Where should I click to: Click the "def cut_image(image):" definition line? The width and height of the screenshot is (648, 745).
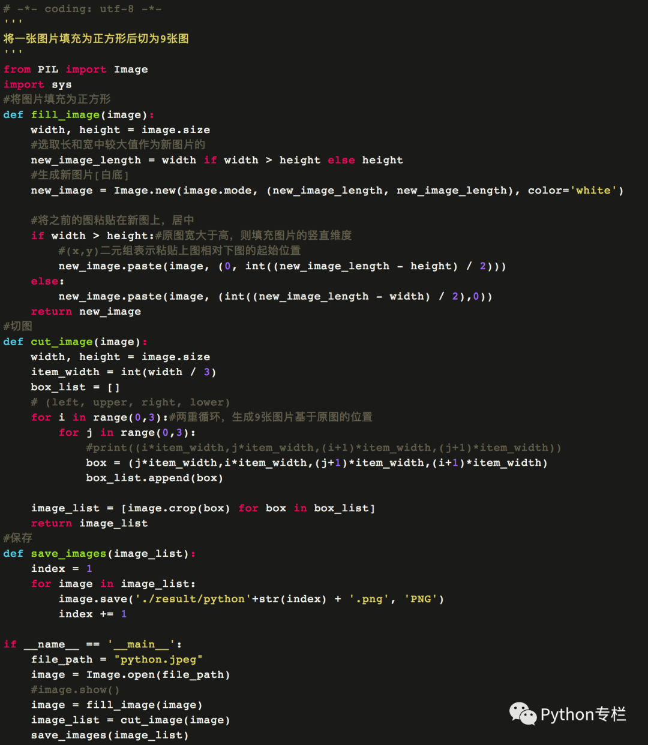point(75,342)
